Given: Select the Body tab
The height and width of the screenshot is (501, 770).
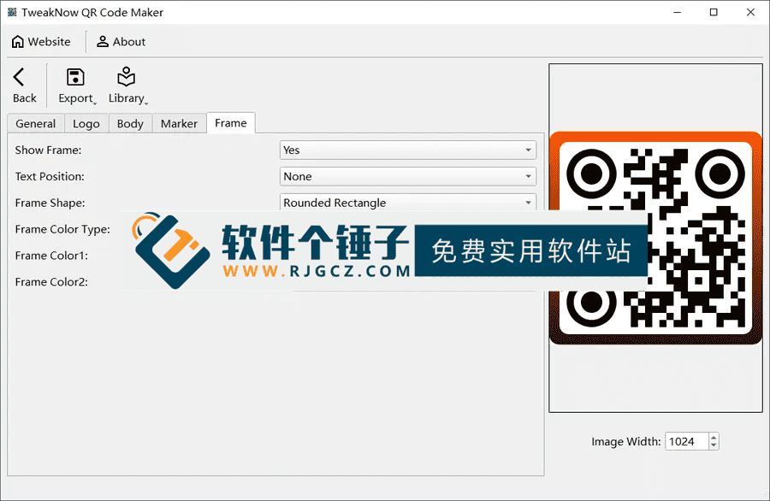Looking at the screenshot, I should click(x=129, y=123).
